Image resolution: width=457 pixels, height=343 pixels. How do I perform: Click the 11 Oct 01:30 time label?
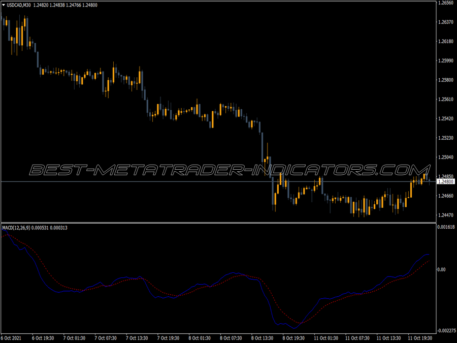point(326,338)
